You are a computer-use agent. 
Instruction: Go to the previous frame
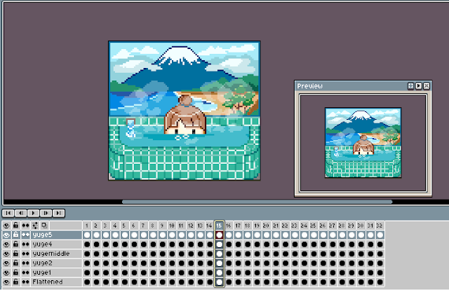coord(21,212)
